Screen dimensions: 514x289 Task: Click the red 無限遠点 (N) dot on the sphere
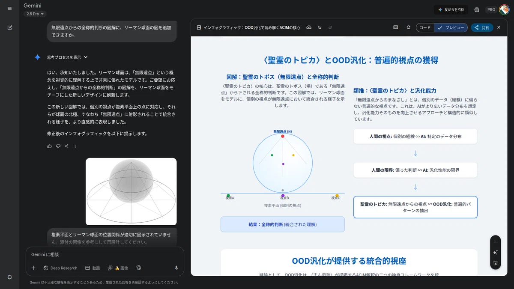283,136
